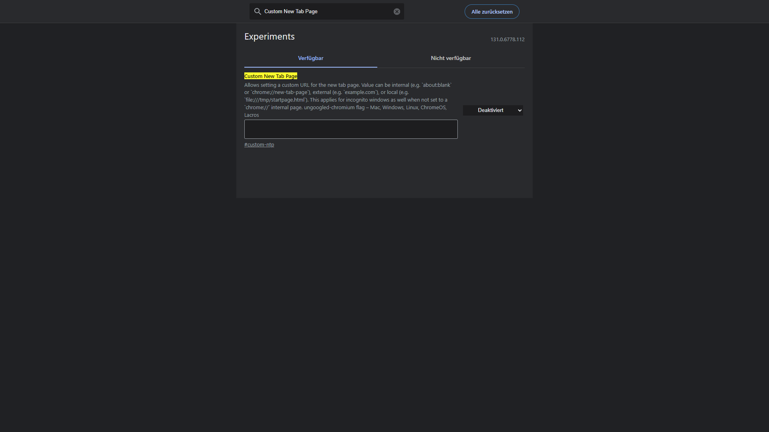Screen dimensions: 769x432
Task: Click the chrome://new-tab-page example text
Action: tap(279, 92)
